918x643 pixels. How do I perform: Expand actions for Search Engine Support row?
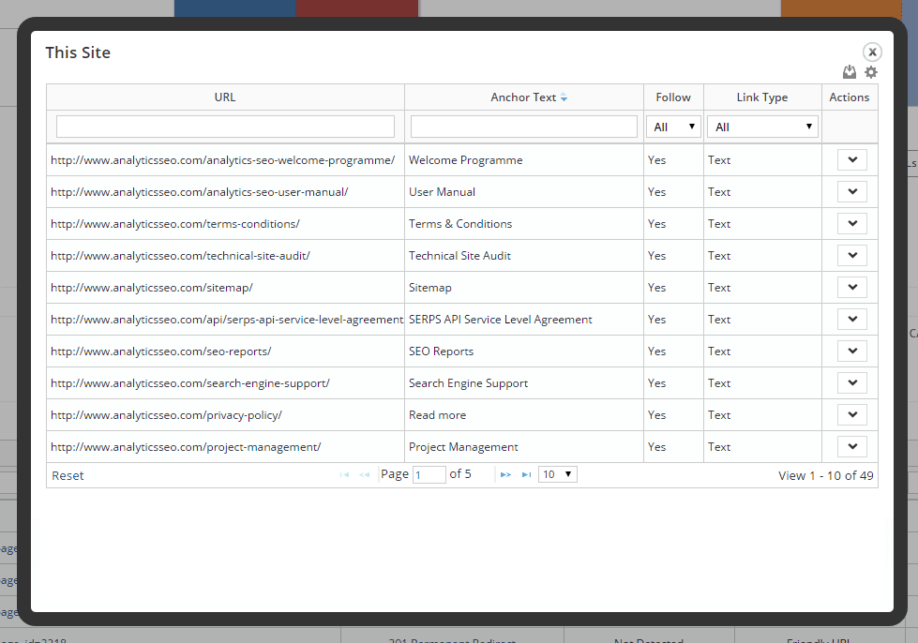(x=851, y=383)
